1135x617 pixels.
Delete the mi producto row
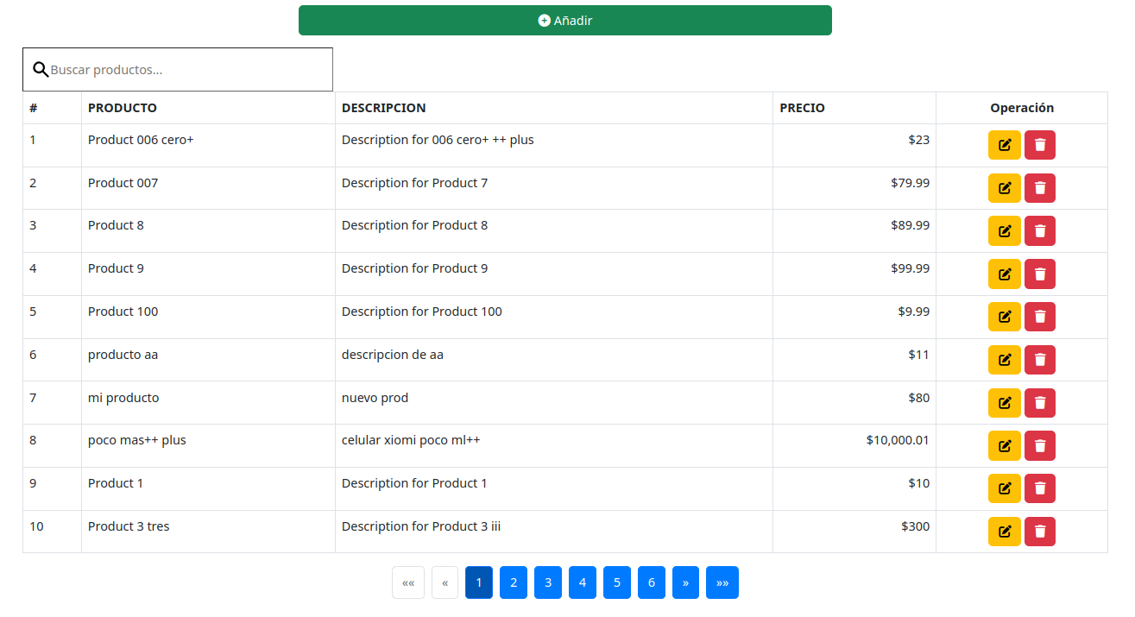click(x=1040, y=403)
